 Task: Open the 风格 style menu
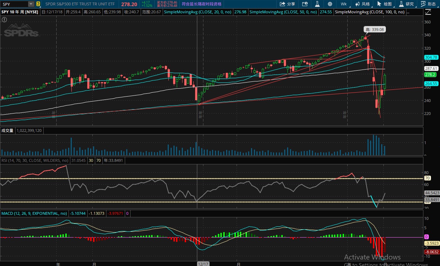[x=362, y=4]
